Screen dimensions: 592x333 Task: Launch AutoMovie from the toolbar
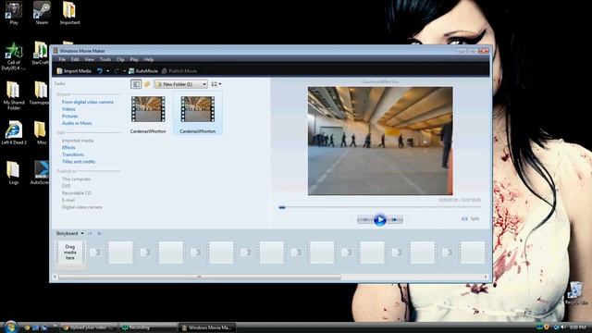tap(143, 71)
